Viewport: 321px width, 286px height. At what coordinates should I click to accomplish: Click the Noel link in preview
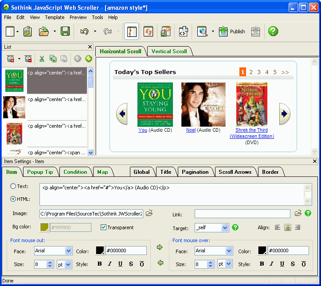point(191,130)
